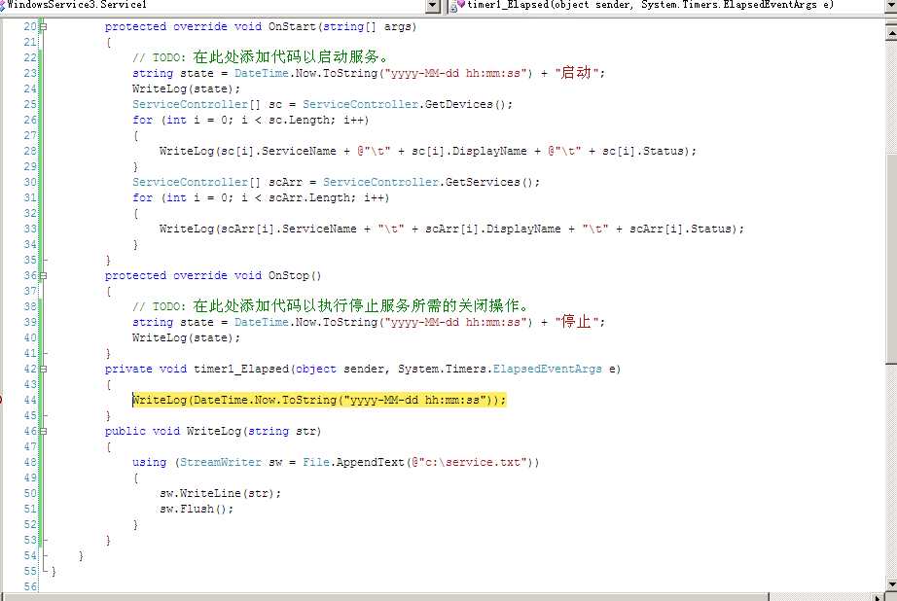The height and width of the screenshot is (601, 897).
Task: Open the WindowsService3.Service1 class dropdown
Action: click(434, 6)
